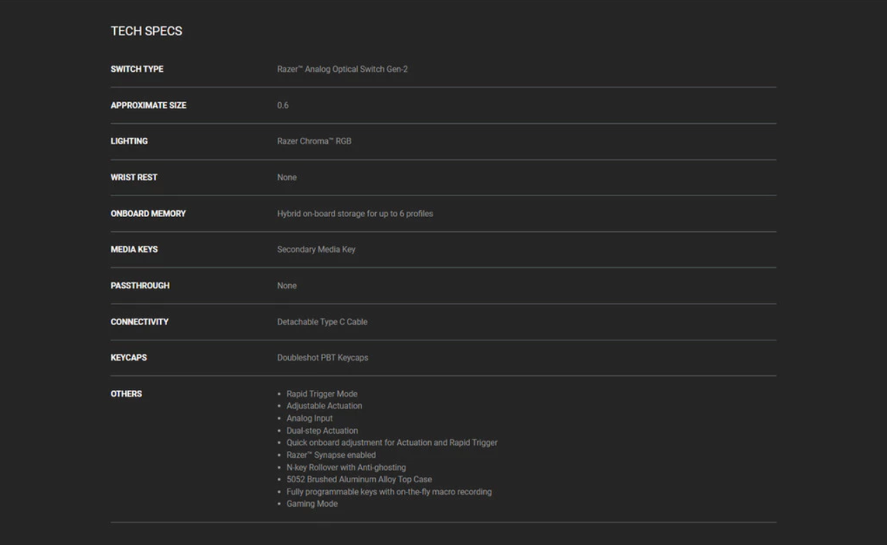Click the Analog Input bullet

(x=310, y=418)
